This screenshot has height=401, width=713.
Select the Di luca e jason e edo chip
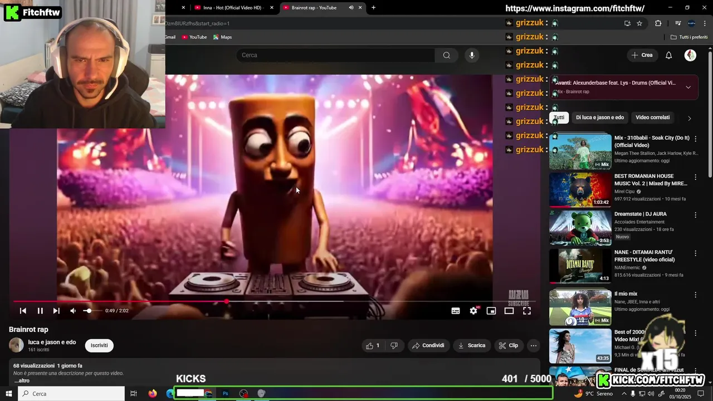tap(600, 118)
